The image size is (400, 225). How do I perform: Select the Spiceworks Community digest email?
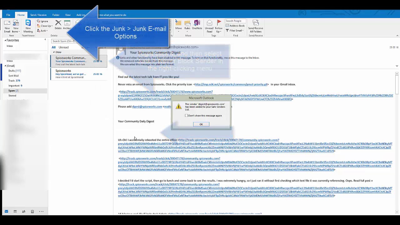click(78, 61)
